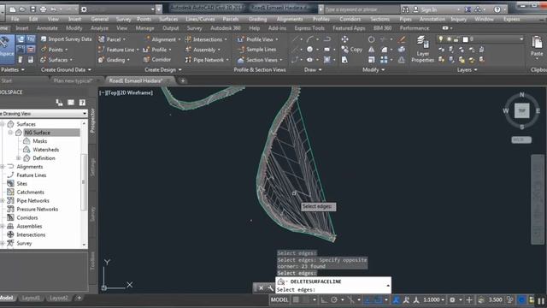Click the WCS label under ViewCube

click(x=521, y=139)
